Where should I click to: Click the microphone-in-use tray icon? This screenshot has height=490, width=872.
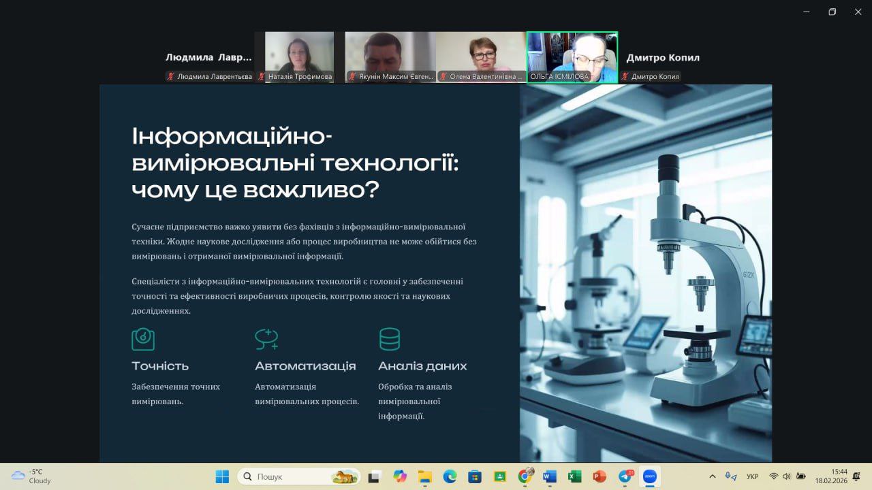tap(730, 476)
